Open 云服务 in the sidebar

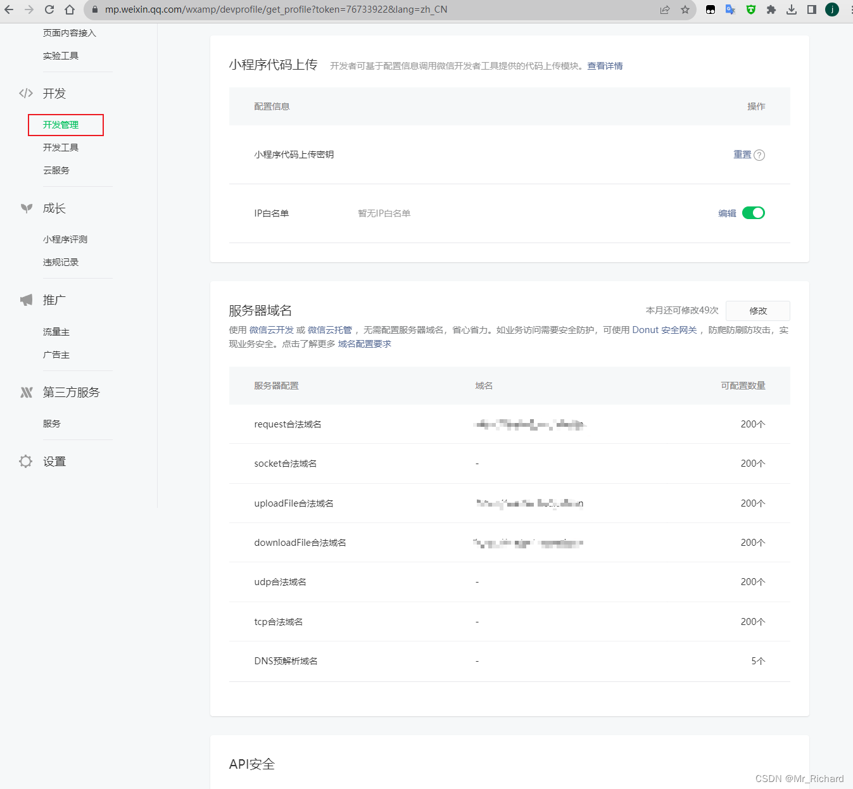(x=56, y=170)
